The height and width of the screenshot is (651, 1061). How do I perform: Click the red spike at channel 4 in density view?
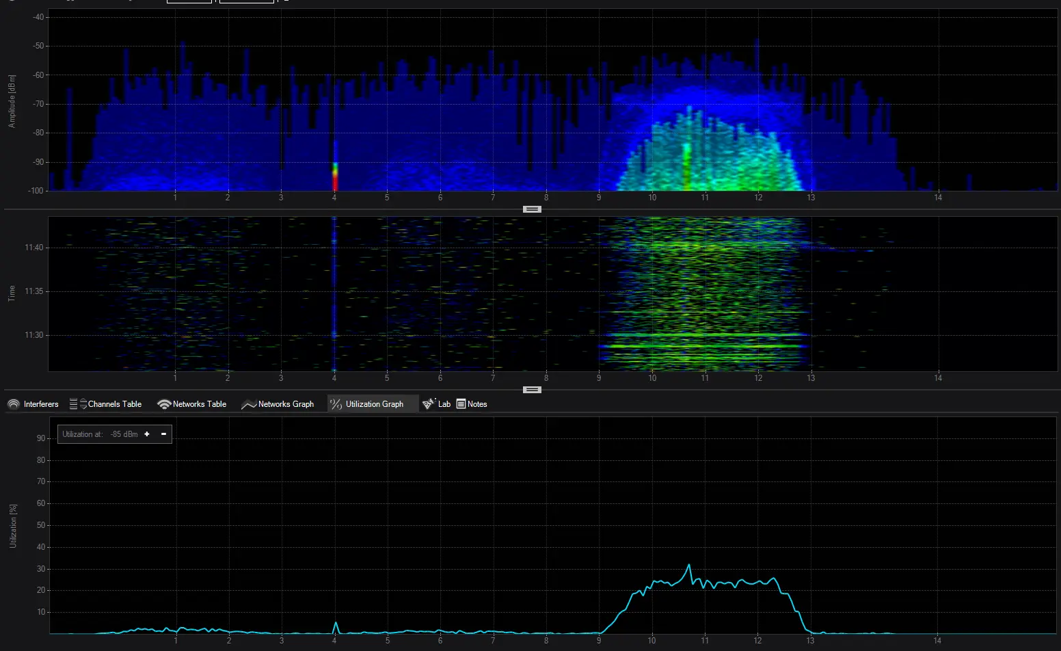tap(335, 182)
